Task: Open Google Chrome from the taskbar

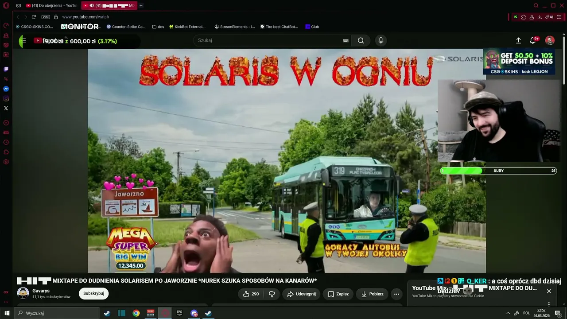Action: click(136, 313)
